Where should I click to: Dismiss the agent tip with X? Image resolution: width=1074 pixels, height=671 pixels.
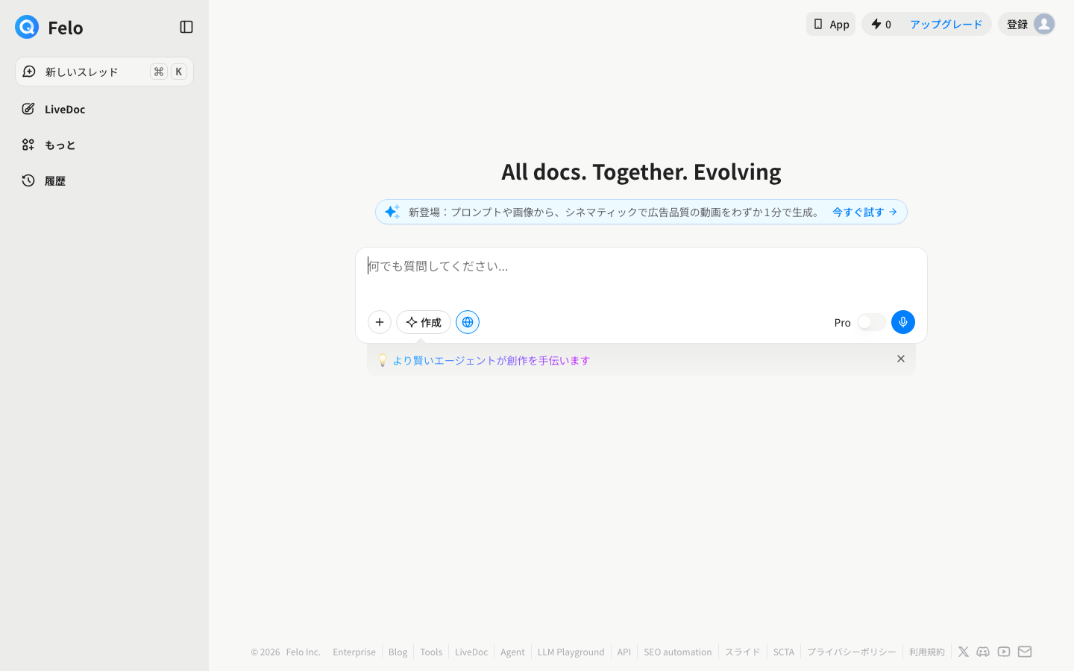pos(901,359)
